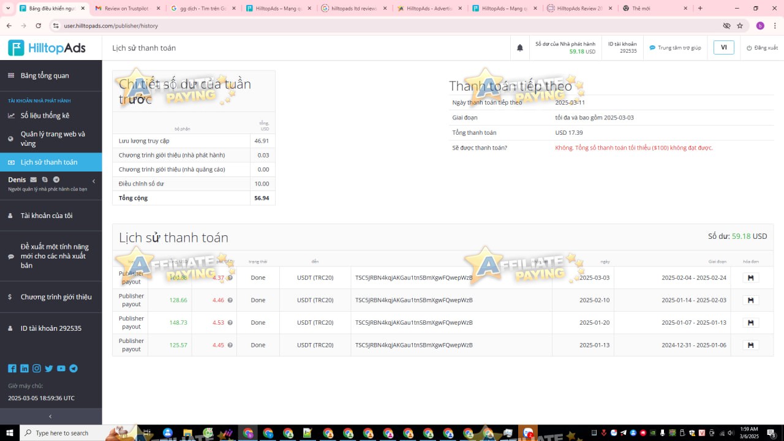Open a new browser tab
The height and width of the screenshot is (441, 784).
700,9
